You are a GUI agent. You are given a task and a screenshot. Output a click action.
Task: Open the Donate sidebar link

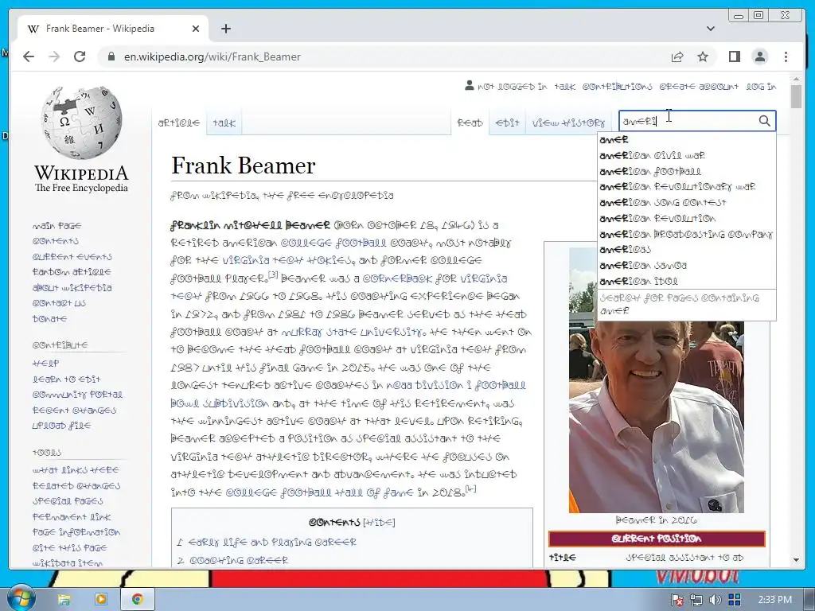coord(49,319)
